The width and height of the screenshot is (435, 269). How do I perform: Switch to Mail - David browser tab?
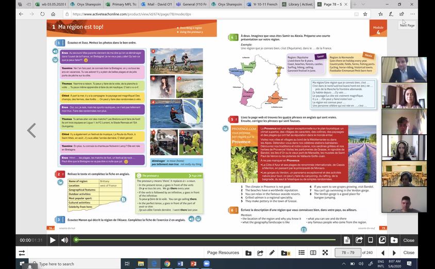tap(157, 4)
